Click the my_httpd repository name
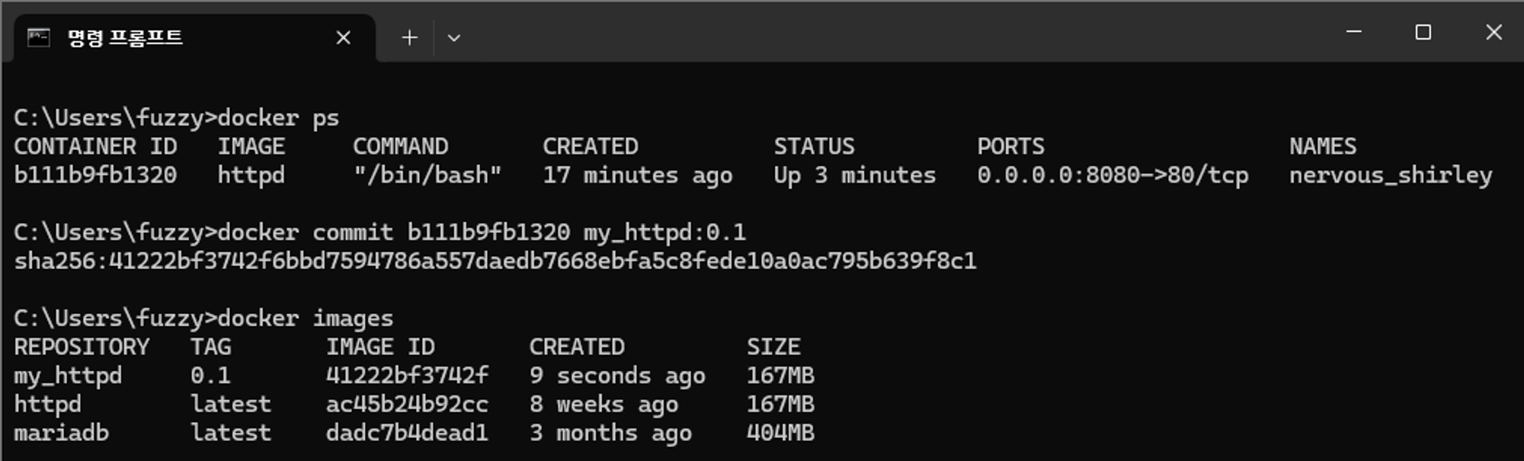1524x461 pixels. 68,376
